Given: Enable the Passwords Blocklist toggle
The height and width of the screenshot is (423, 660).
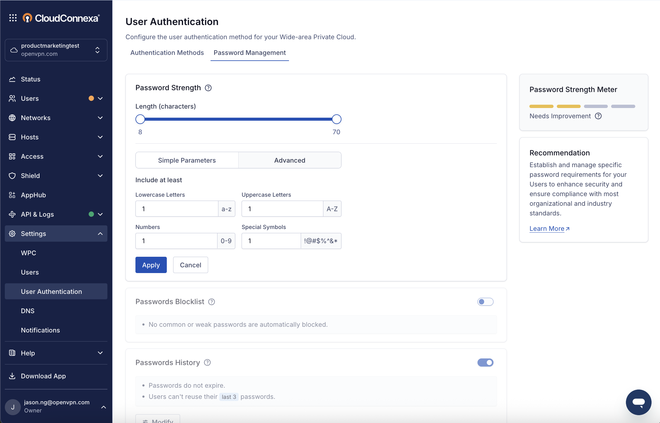Looking at the screenshot, I should click(485, 302).
